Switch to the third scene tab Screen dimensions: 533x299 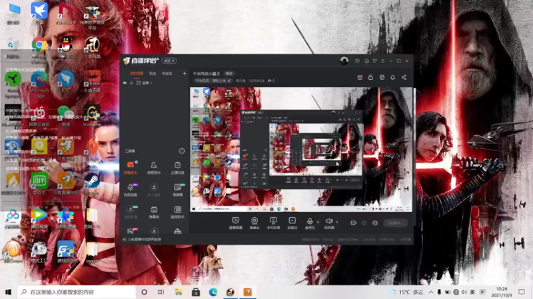[167, 73]
